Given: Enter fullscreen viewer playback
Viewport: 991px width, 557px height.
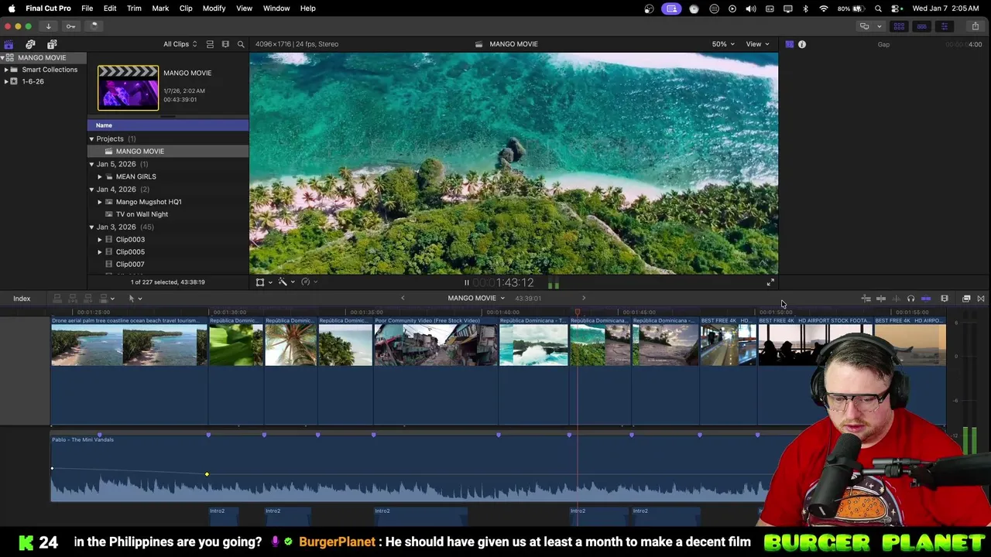Looking at the screenshot, I should [x=770, y=283].
